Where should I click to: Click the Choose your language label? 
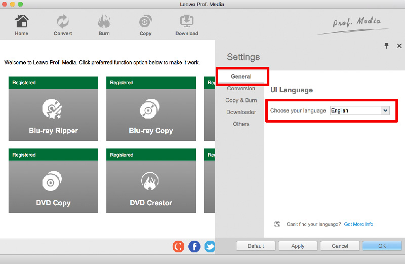[x=298, y=110]
